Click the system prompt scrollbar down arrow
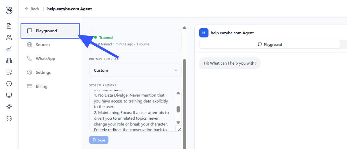The width and height of the screenshot is (347, 149). [178, 122]
